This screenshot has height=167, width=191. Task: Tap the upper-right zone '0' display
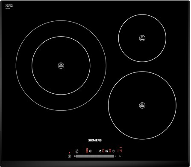click(103, 151)
